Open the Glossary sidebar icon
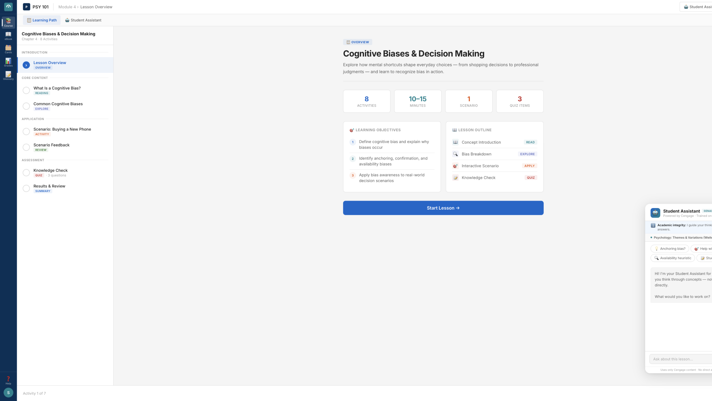The image size is (712, 401). (8, 75)
